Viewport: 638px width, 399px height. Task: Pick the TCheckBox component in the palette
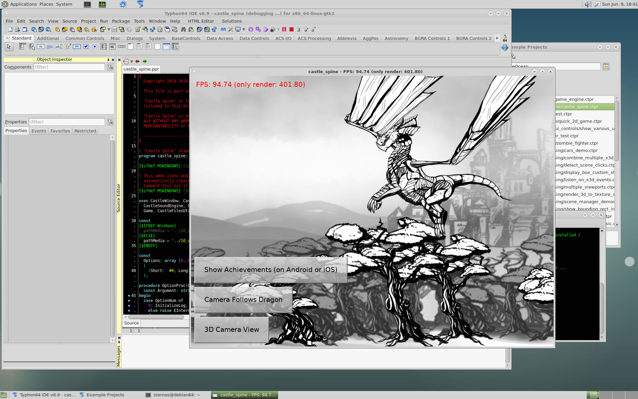(86, 47)
